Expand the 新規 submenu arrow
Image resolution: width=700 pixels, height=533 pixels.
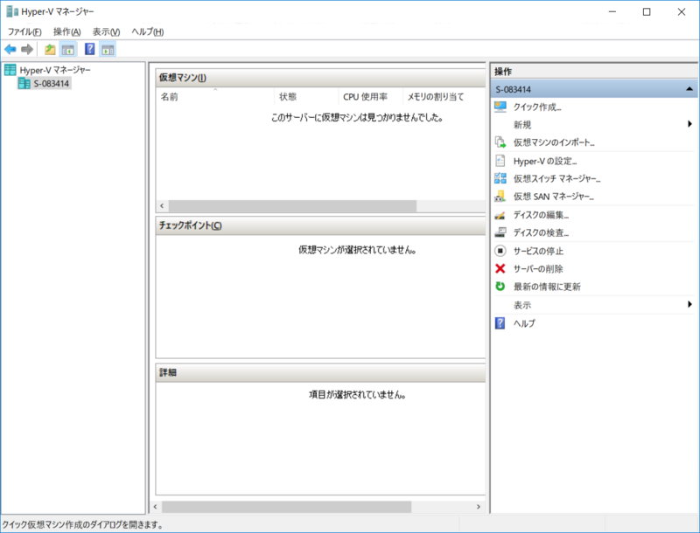click(x=689, y=124)
